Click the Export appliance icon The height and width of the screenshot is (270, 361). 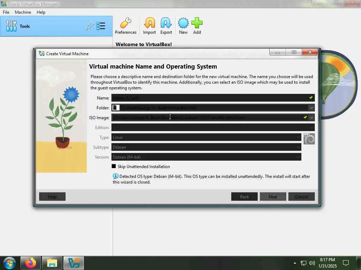166,26
